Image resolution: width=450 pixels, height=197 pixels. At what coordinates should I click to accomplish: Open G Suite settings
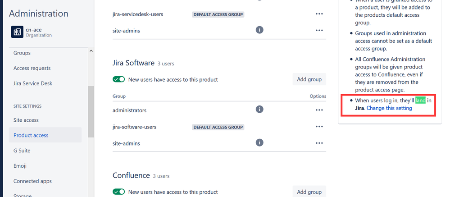coord(22,151)
